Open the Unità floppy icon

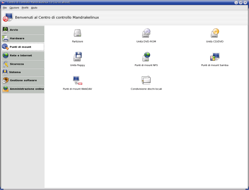(78, 57)
